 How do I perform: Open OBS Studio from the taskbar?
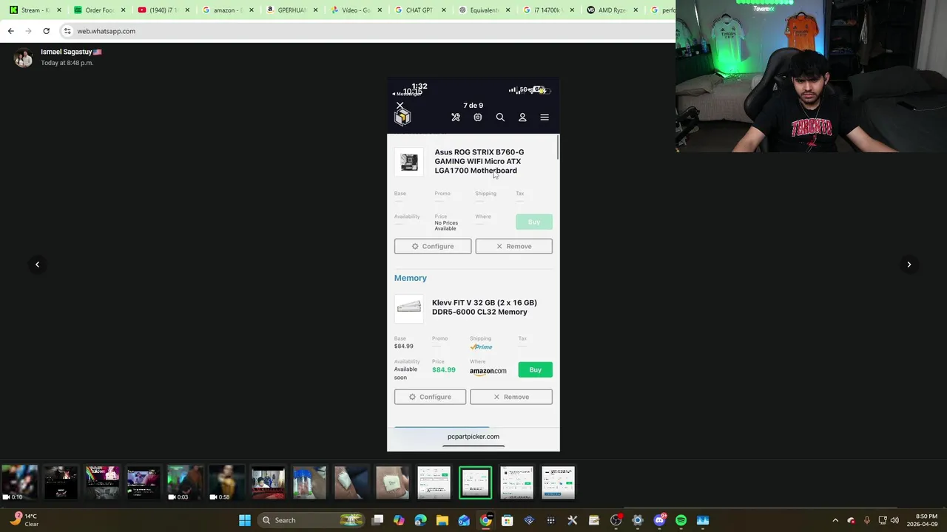pyautogui.click(x=616, y=520)
